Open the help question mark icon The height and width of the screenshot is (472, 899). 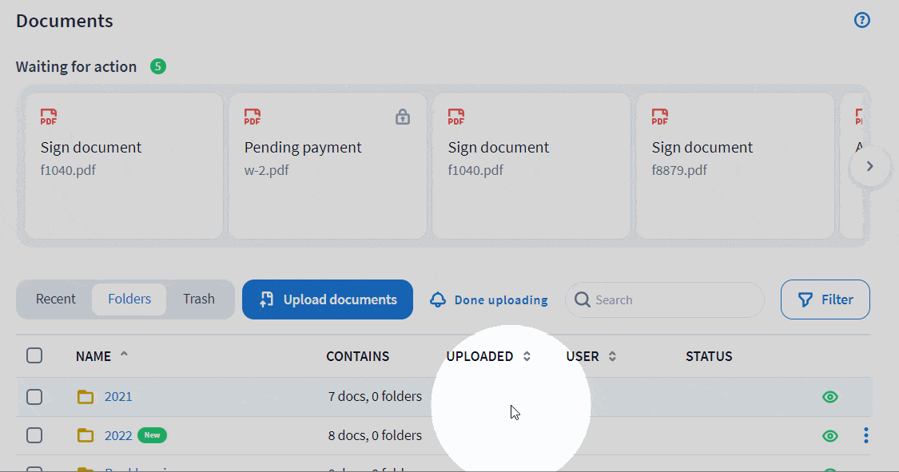coord(861,21)
